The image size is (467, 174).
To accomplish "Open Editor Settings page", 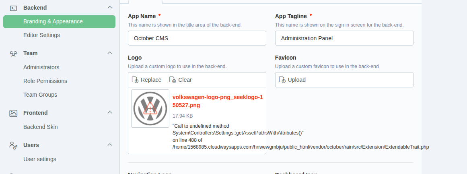I will tap(41, 35).
